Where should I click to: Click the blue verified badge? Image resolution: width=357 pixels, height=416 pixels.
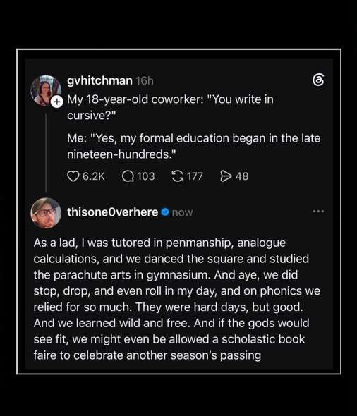click(165, 212)
